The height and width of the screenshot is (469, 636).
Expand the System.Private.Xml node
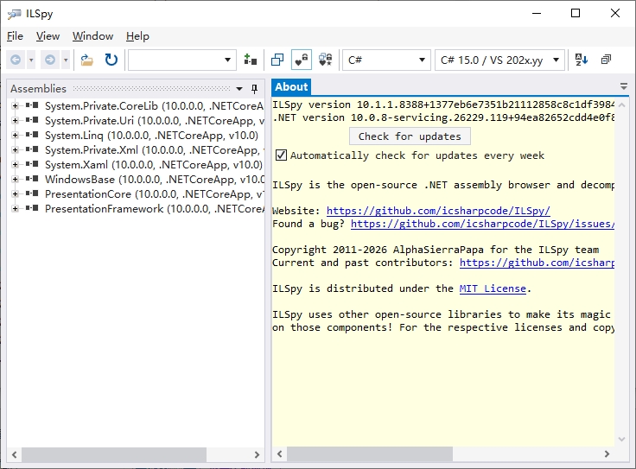[15, 150]
